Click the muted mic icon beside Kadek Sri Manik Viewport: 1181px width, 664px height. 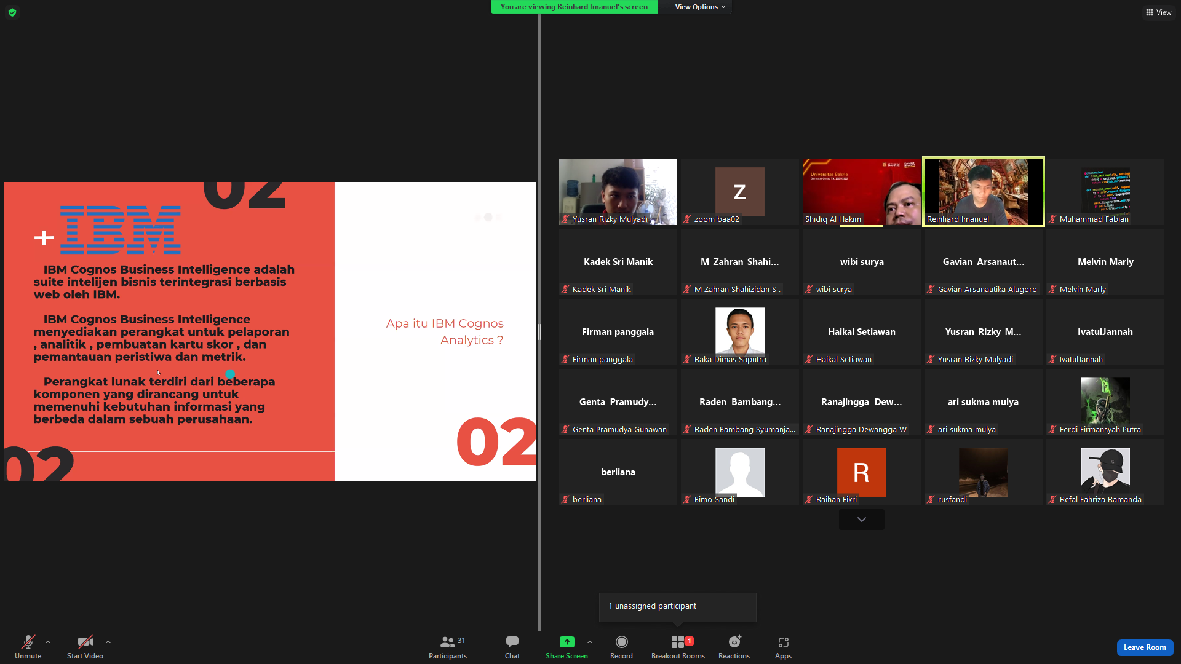coord(565,290)
